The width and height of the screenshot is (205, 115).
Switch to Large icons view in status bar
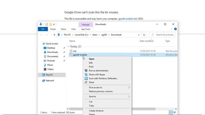pyautogui.click(x=175, y=112)
